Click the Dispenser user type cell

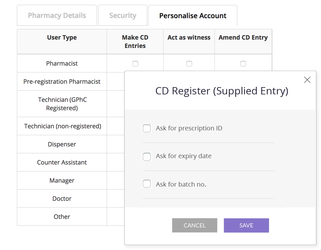click(62, 144)
